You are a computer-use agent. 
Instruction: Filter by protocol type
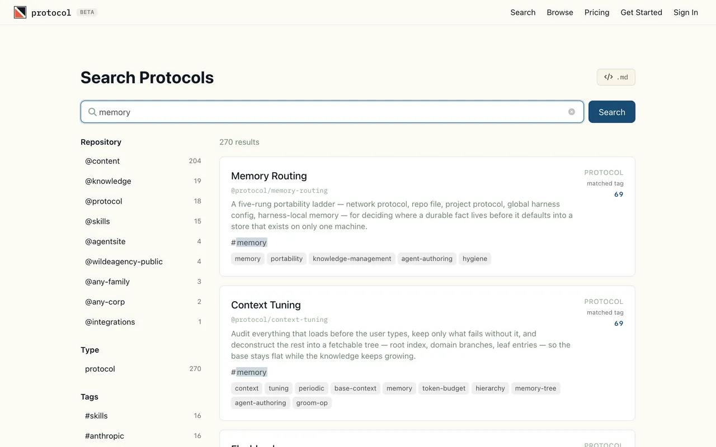143,369
